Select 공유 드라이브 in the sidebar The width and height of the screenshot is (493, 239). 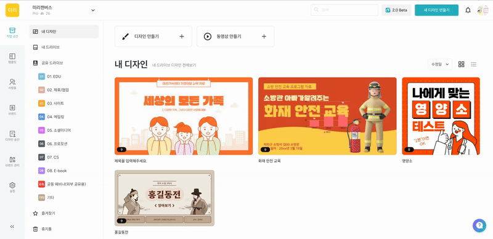pyautogui.click(x=64, y=63)
